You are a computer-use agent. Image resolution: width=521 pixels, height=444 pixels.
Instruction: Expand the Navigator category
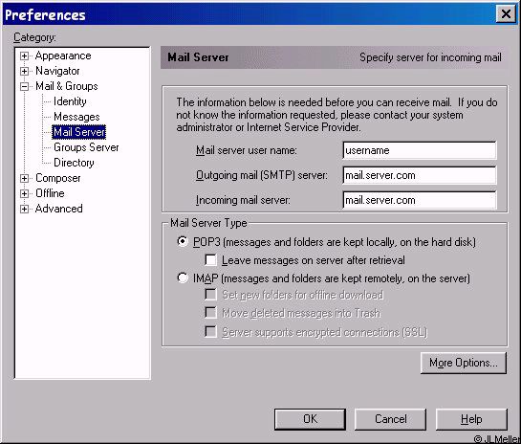click(24, 71)
